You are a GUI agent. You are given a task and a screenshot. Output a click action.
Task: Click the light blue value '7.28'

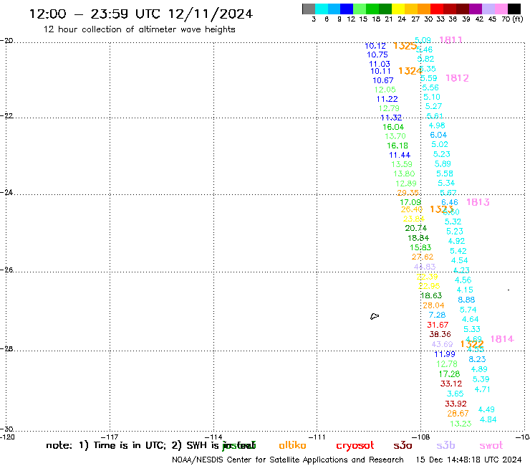[437, 315]
